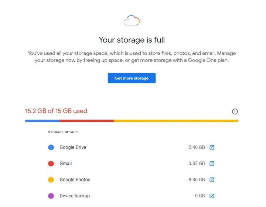266x207 pixels.
Task: Click the Google One cloud logo
Action: pyautogui.click(x=132, y=21)
